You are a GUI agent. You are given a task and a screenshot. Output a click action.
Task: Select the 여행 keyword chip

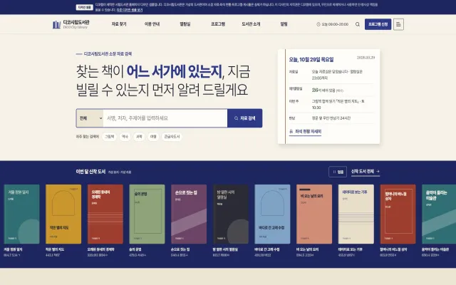pyautogui.click(x=153, y=137)
